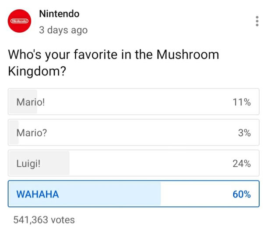Click the 24% result figure
The width and height of the screenshot is (267, 233).
pyautogui.click(x=242, y=164)
